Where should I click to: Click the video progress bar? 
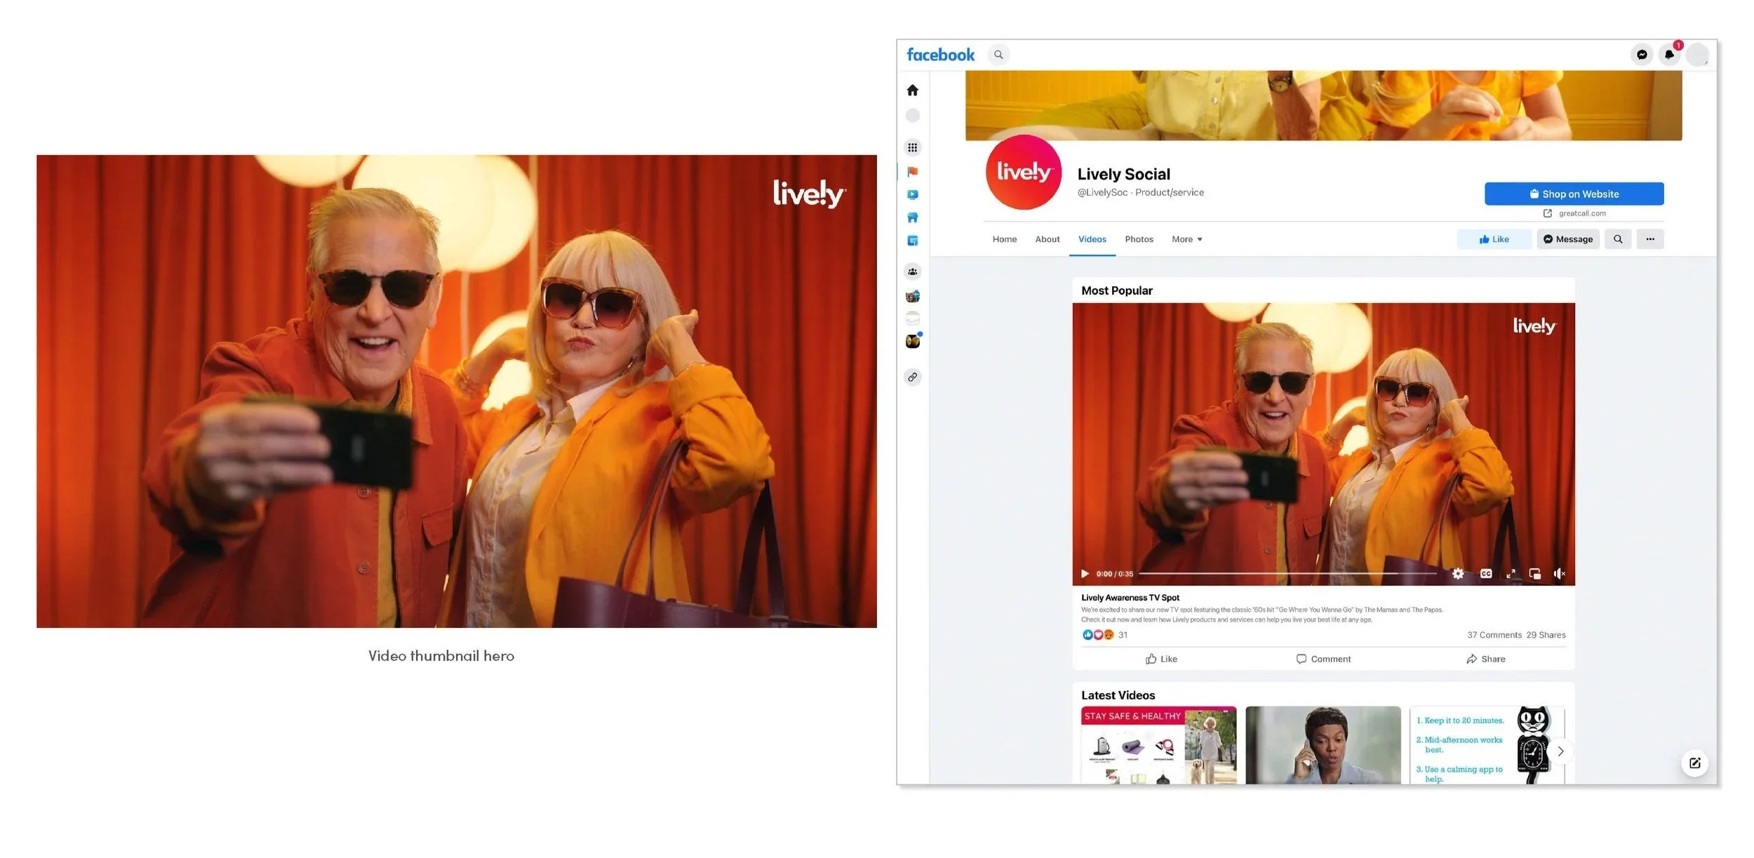click(x=1287, y=574)
